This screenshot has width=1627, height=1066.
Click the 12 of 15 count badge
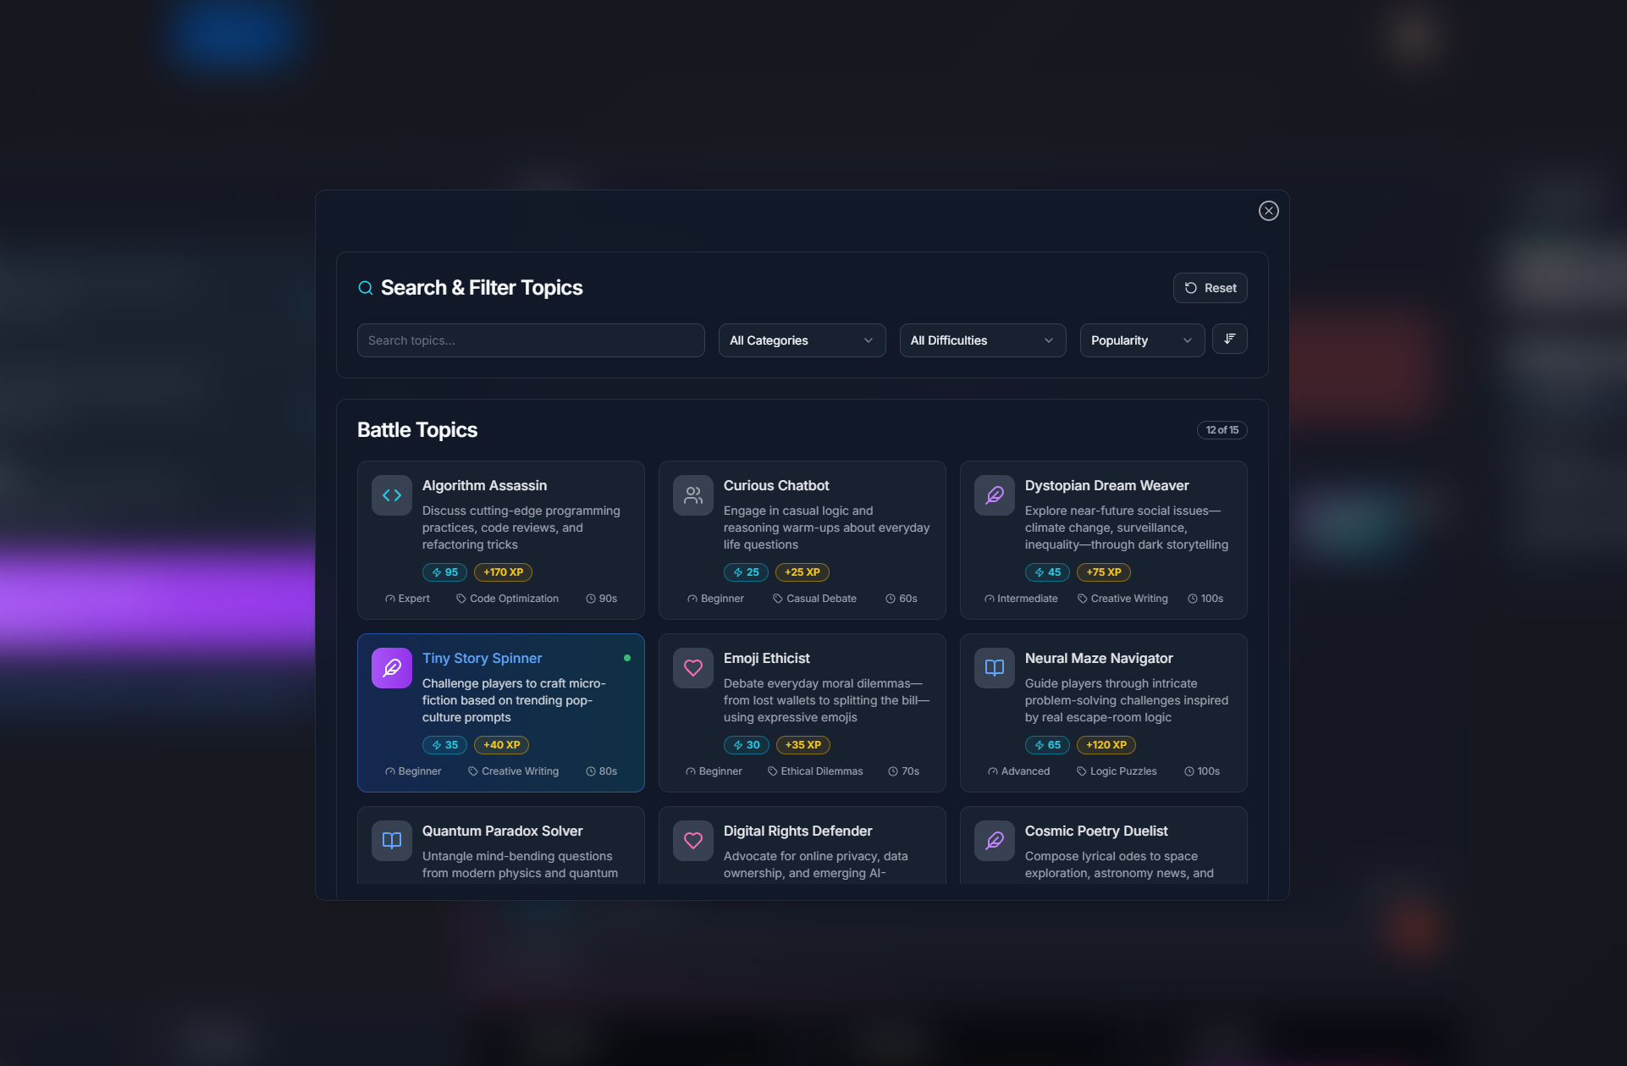(1222, 430)
